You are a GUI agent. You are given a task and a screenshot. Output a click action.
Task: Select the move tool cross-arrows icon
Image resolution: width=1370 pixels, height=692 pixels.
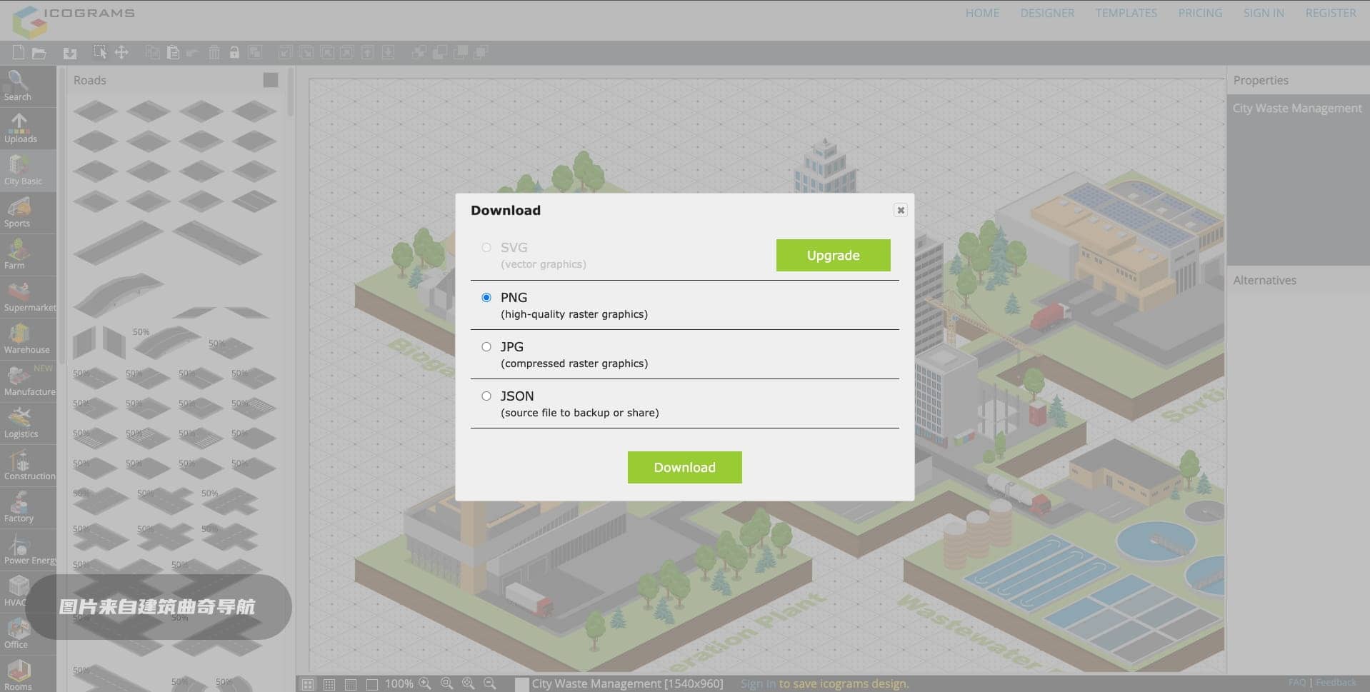tap(121, 52)
